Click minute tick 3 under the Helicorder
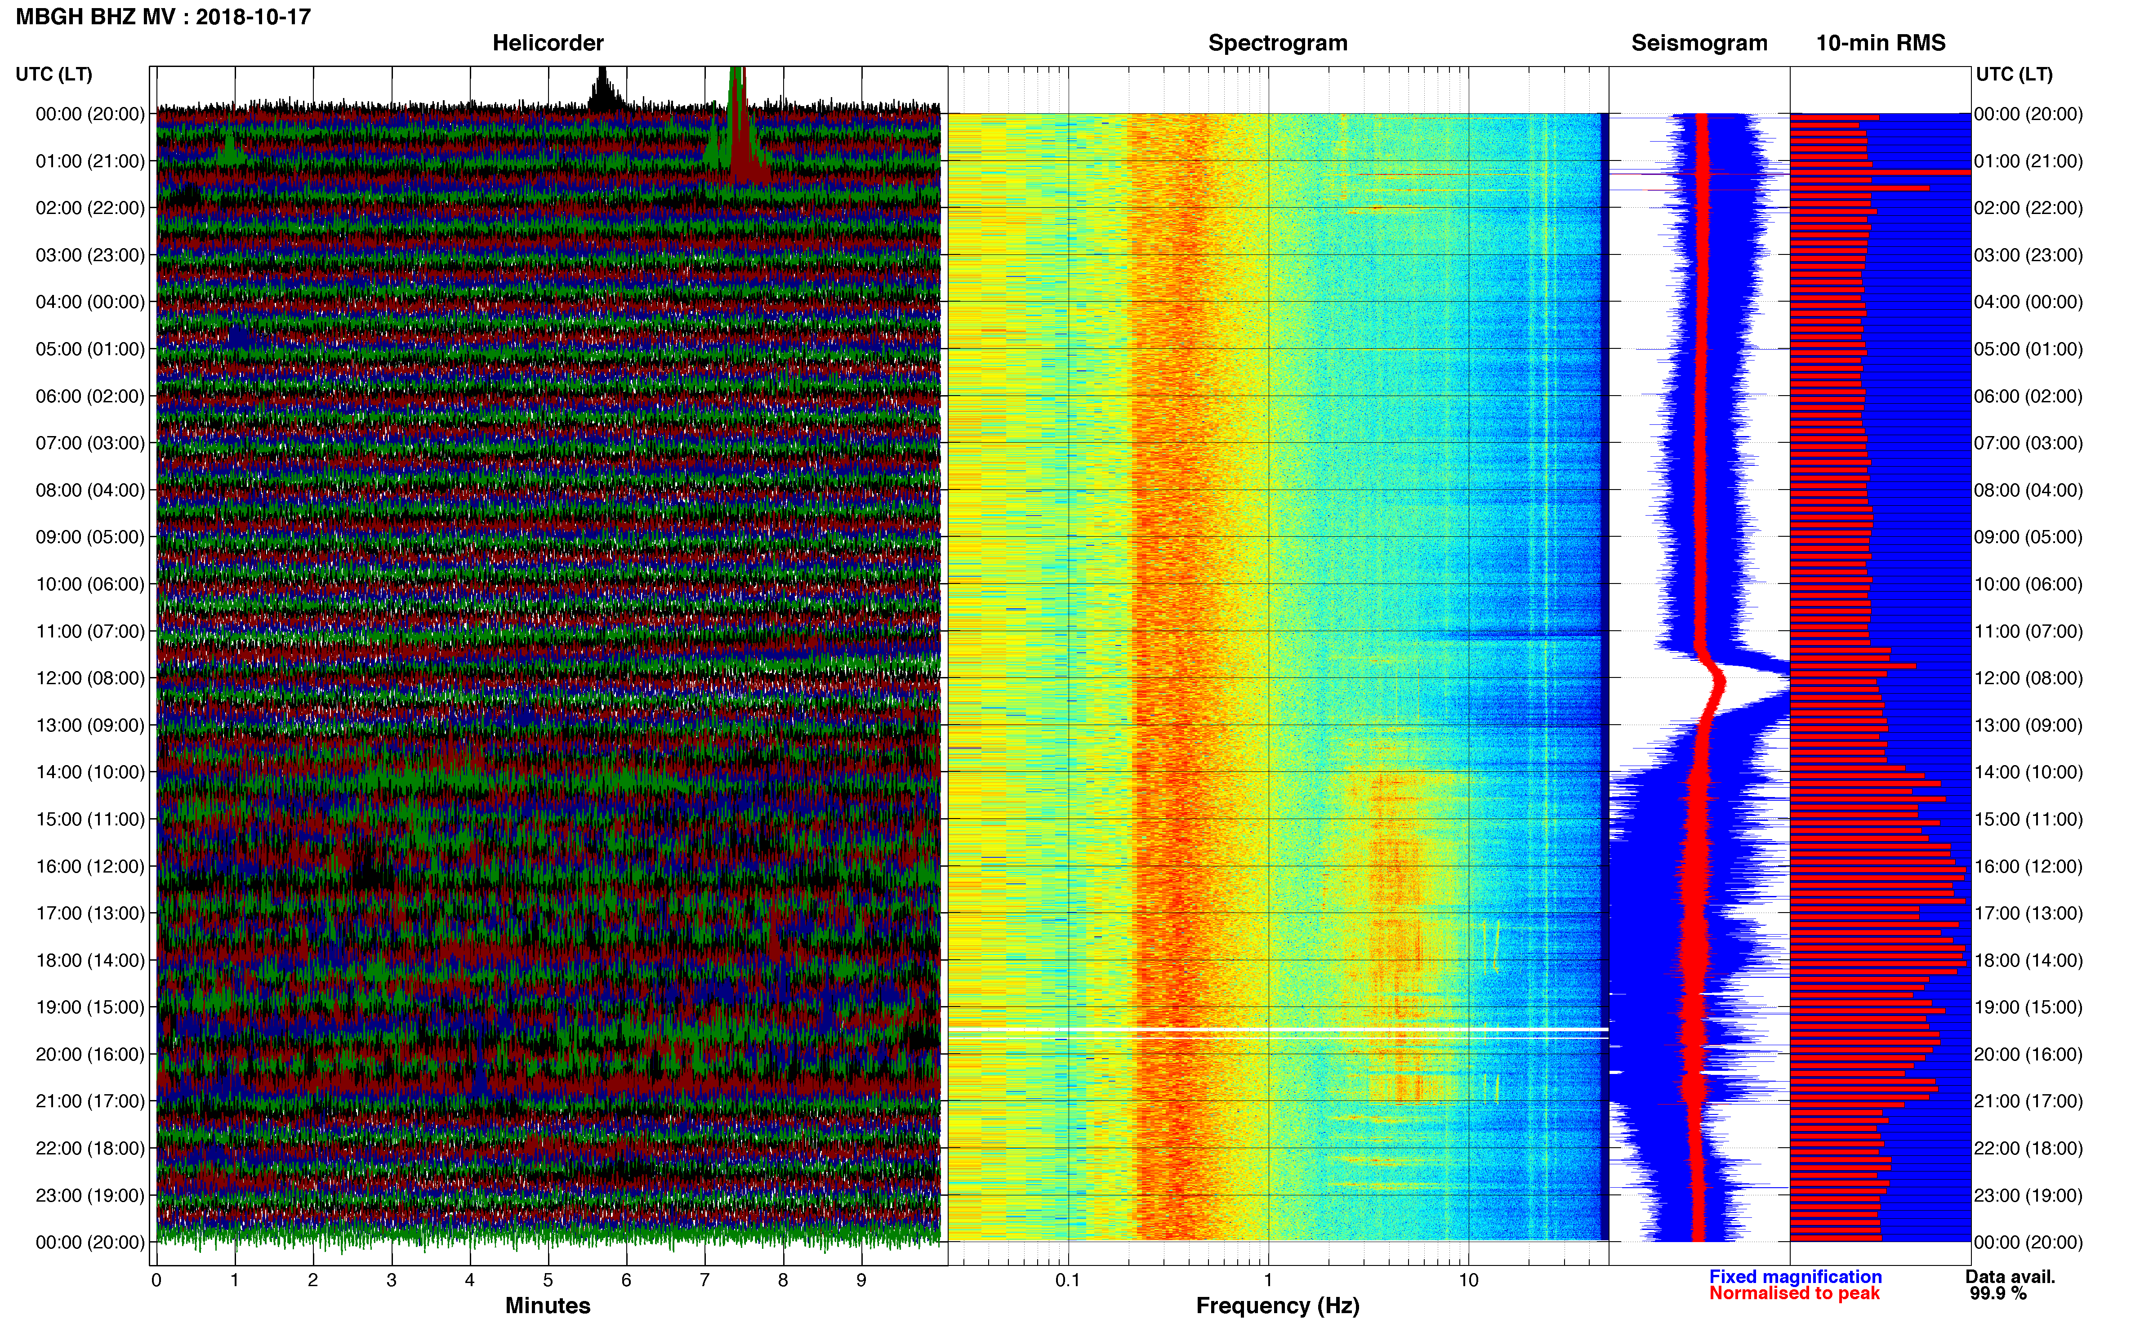Image resolution: width=2131 pixels, height=1332 pixels. click(x=391, y=1280)
